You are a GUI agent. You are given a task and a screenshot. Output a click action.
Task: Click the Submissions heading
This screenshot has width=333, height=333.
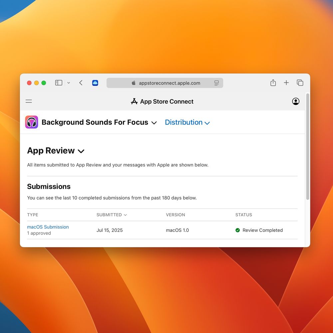(49, 187)
